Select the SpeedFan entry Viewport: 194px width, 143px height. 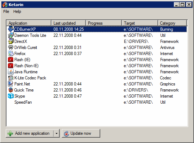click(x=23, y=102)
